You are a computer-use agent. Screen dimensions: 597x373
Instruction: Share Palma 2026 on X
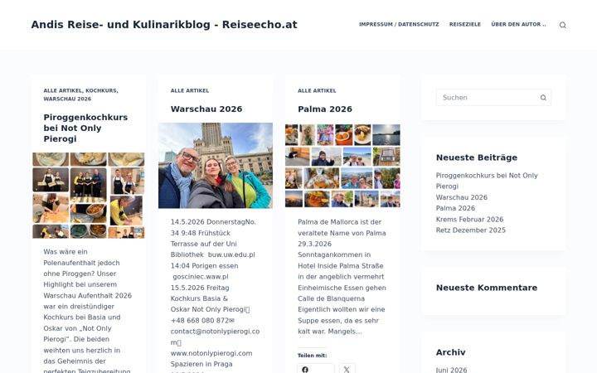pyautogui.click(x=347, y=369)
